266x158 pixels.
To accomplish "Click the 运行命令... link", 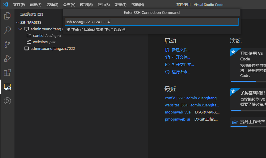I will [x=181, y=72].
